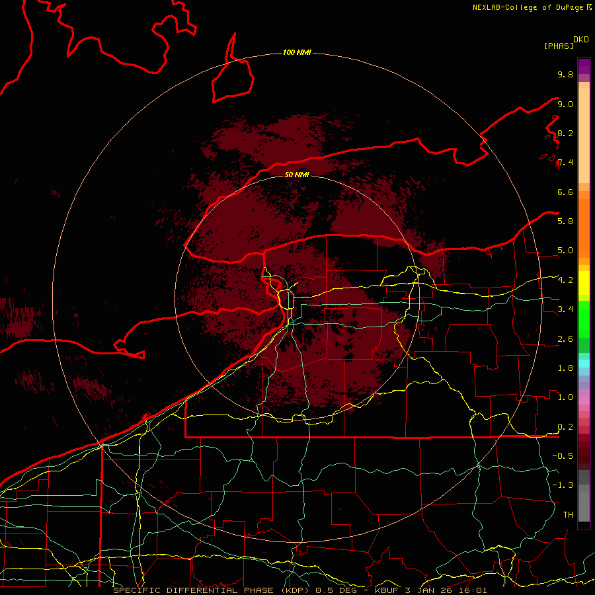
Task: Click the DKD product label above the color bar
Action: pos(580,40)
